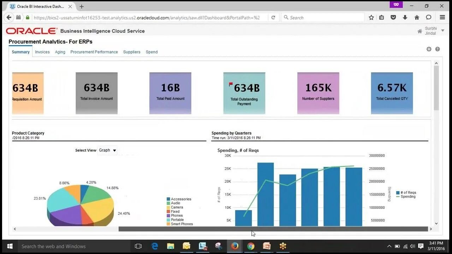Close the Oracle BI Interactive Dashboard tab
The image size is (452, 254).
click(70, 6)
